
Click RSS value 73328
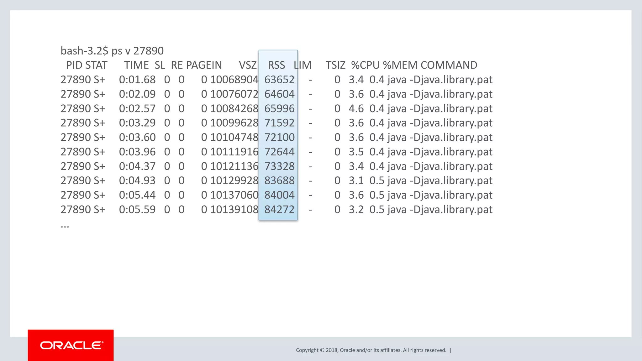pos(279,166)
